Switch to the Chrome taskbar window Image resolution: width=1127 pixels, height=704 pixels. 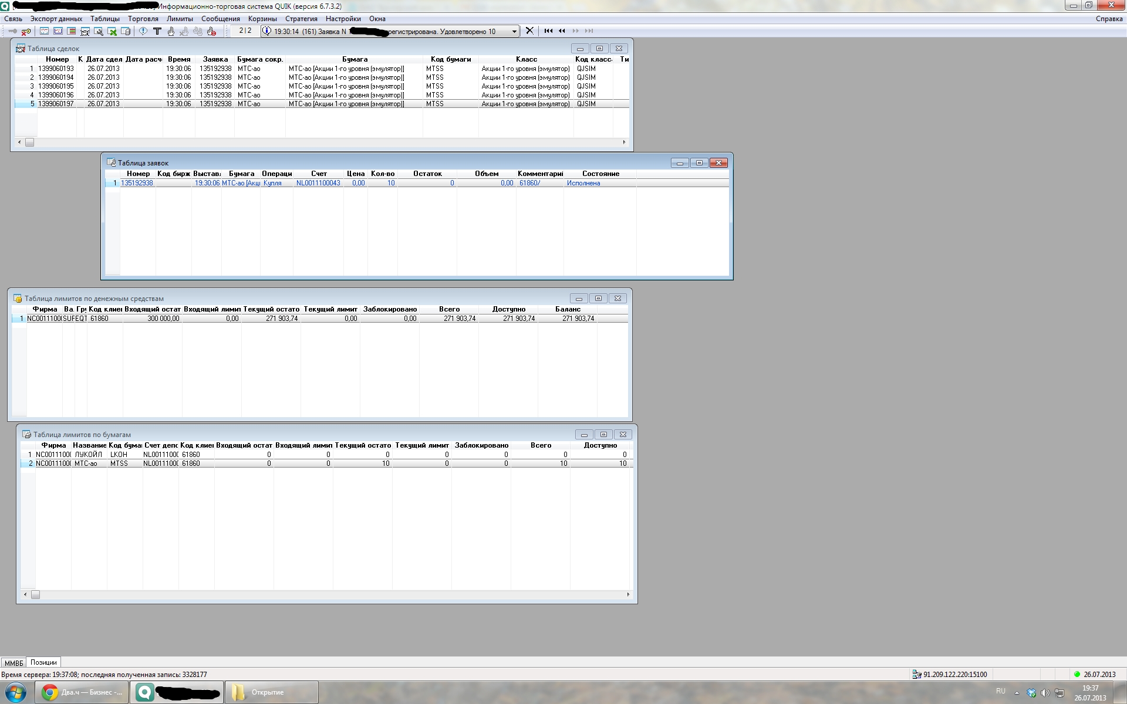click(x=82, y=692)
